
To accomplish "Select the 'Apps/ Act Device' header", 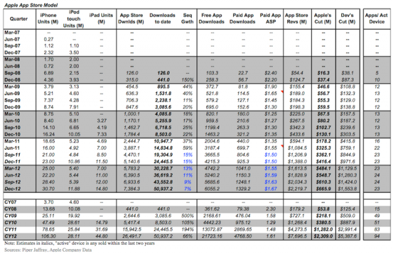I will coord(376,18).
